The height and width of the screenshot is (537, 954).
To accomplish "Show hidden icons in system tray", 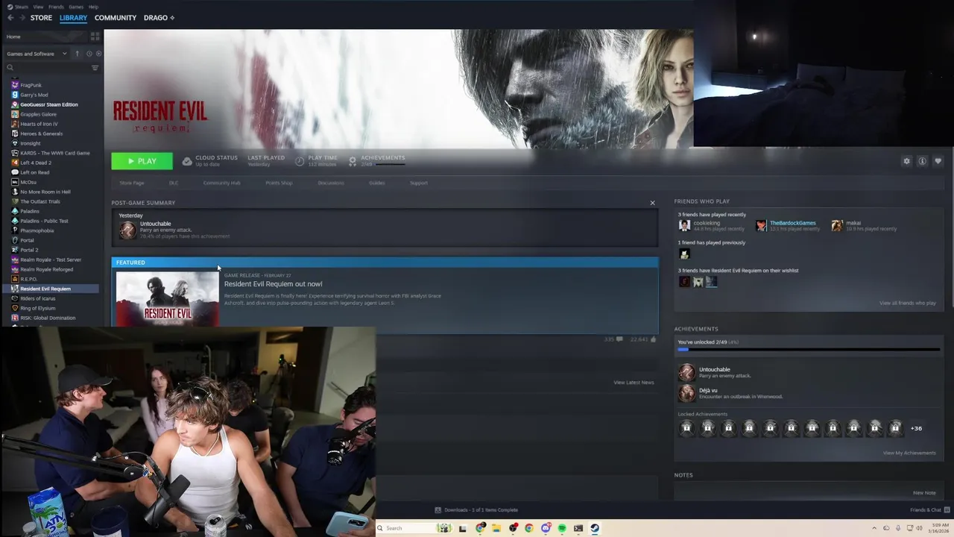I will 875,528.
